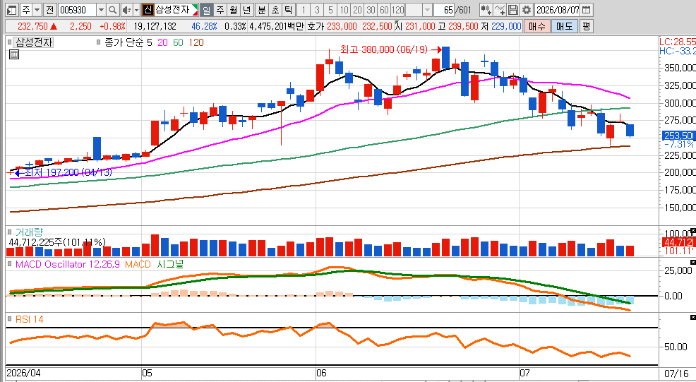Choose interval 20 button
Screen dimensions: 696x382
pos(357,10)
